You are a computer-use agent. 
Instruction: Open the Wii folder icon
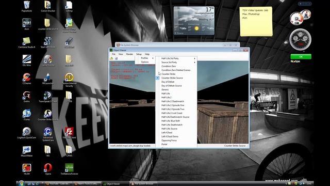(x=48, y=151)
